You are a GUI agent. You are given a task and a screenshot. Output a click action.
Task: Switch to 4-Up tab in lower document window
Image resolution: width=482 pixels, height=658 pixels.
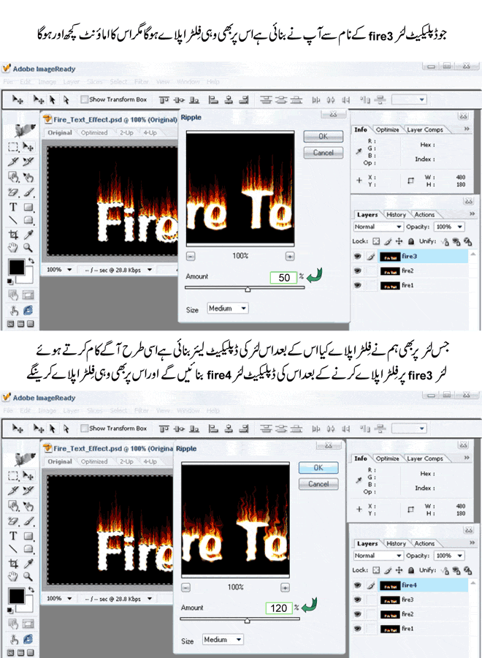coord(150,461)
